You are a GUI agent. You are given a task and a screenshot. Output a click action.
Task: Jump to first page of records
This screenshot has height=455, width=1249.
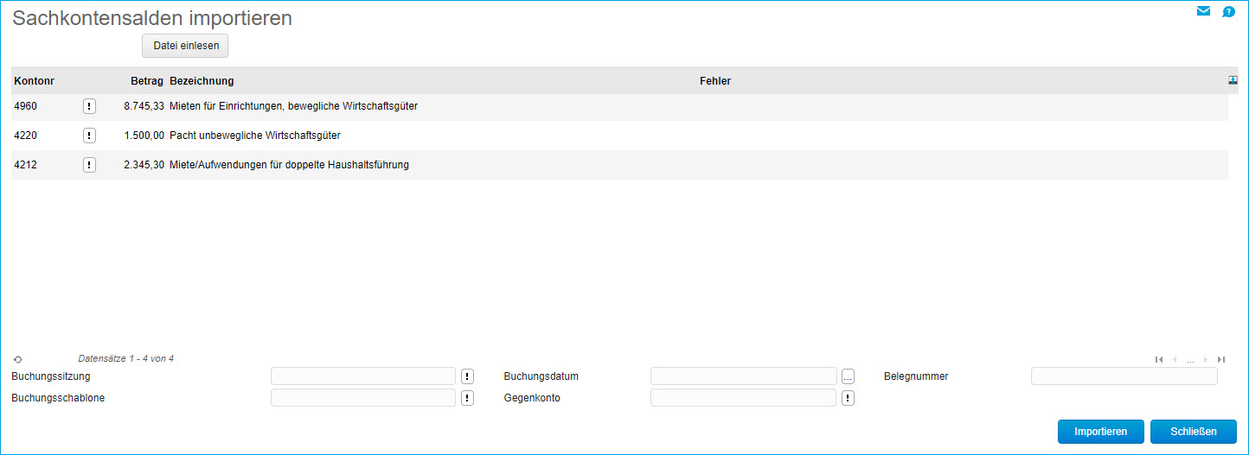[x=1159, y=359]
